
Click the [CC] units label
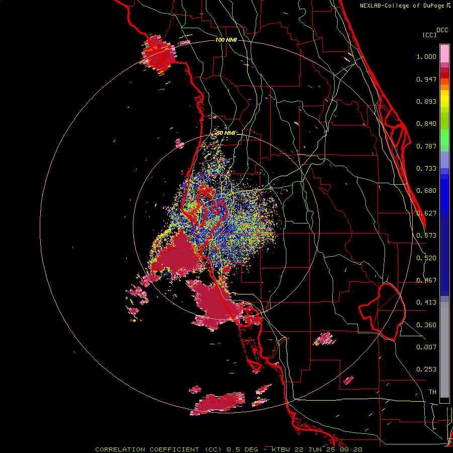click(430, 35)
